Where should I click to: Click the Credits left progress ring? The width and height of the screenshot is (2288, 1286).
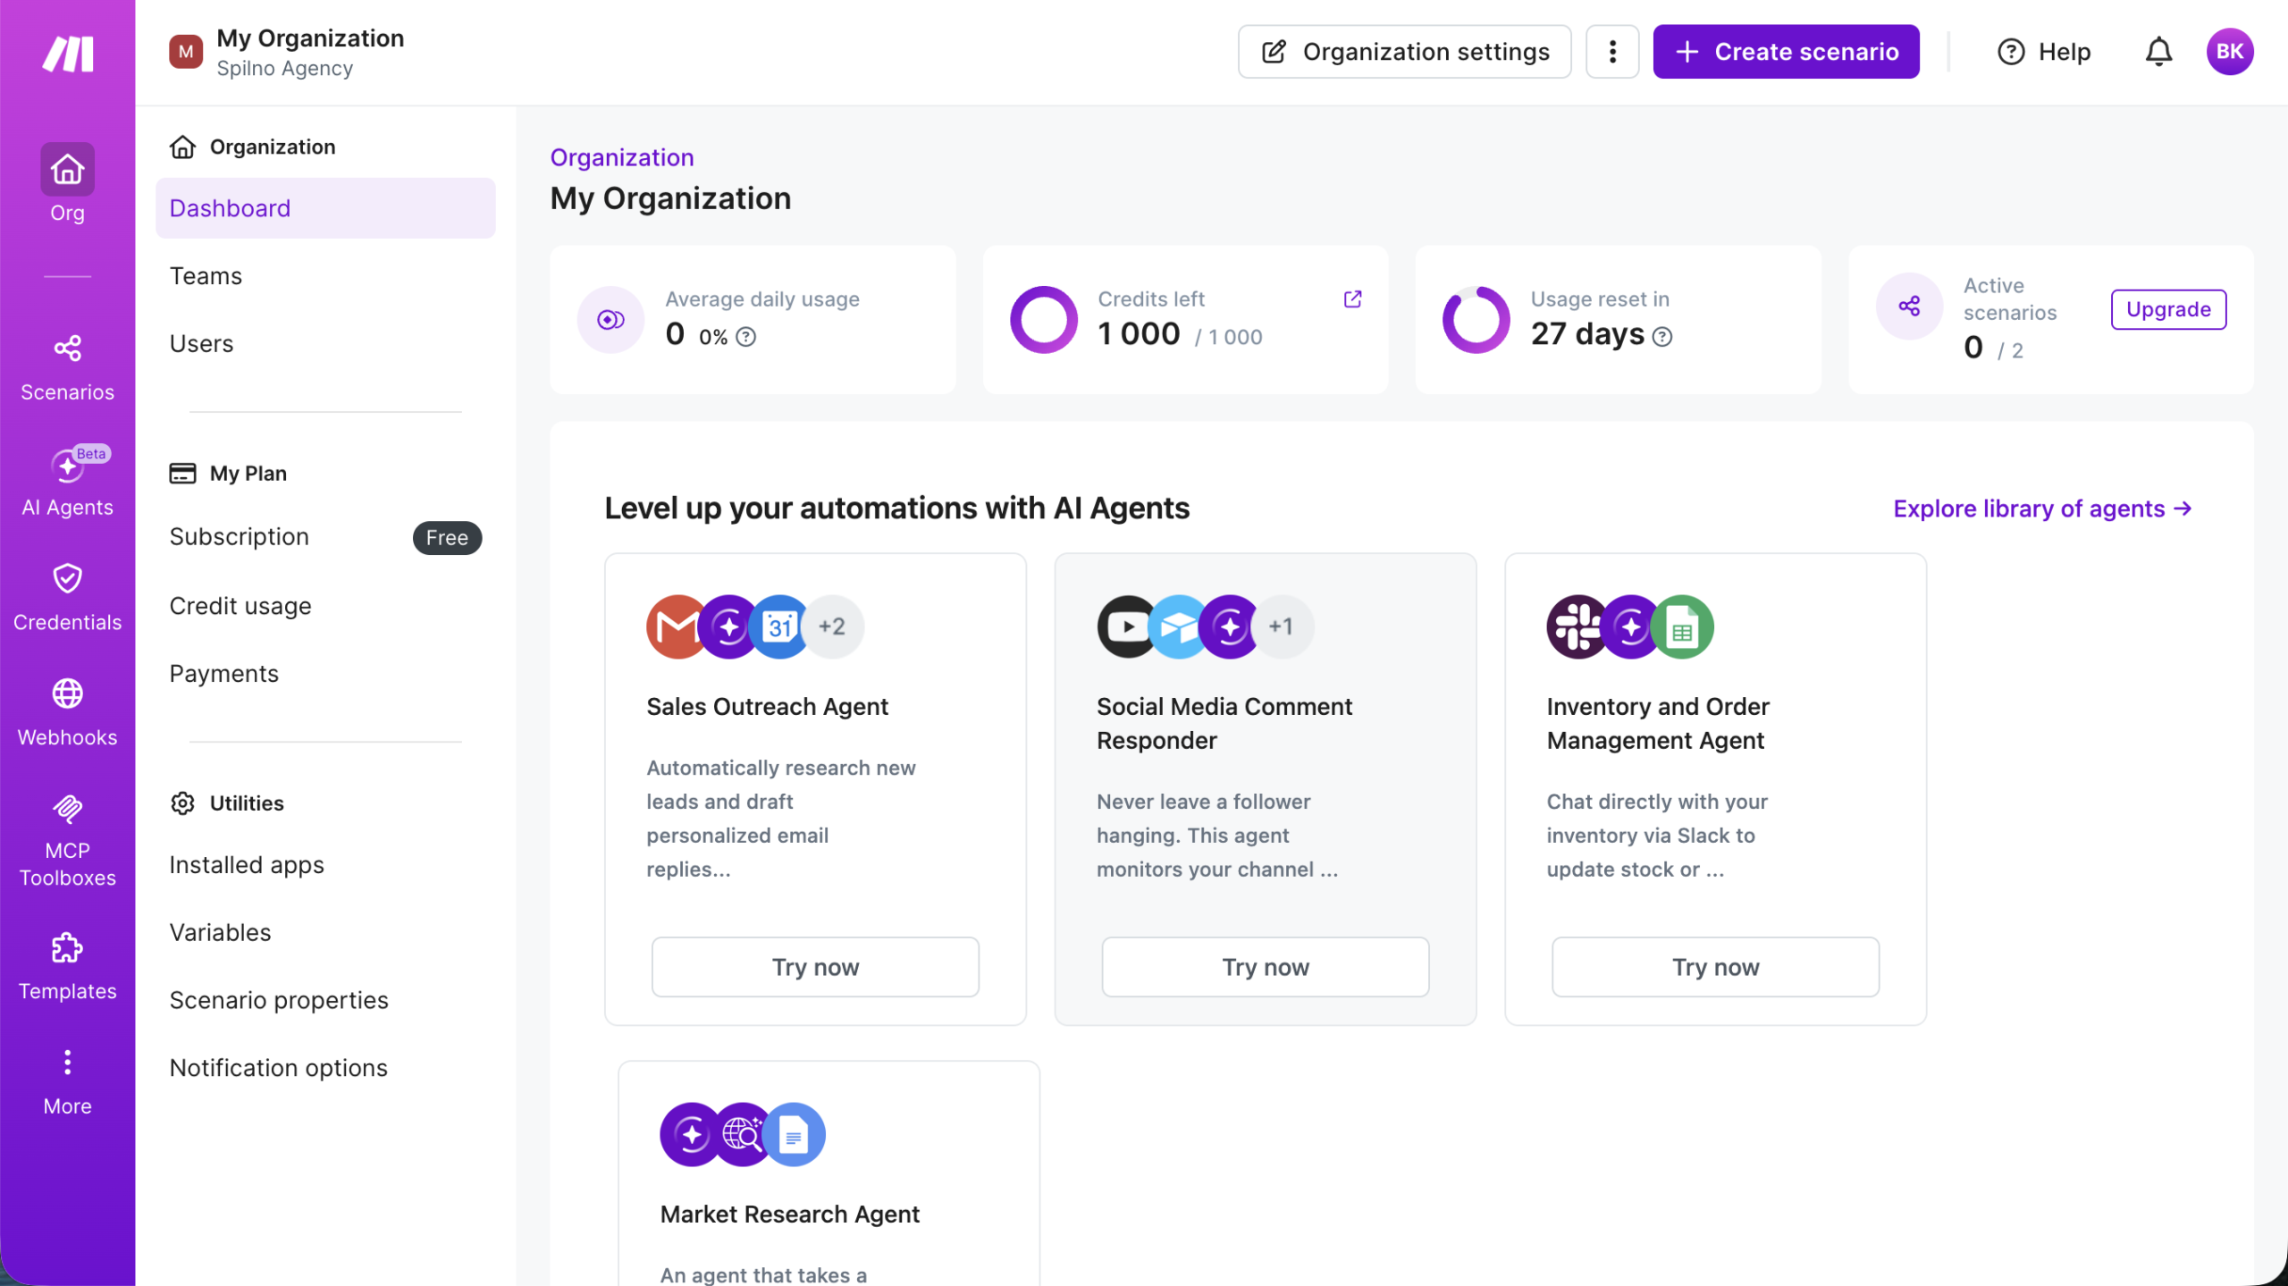1043,320
